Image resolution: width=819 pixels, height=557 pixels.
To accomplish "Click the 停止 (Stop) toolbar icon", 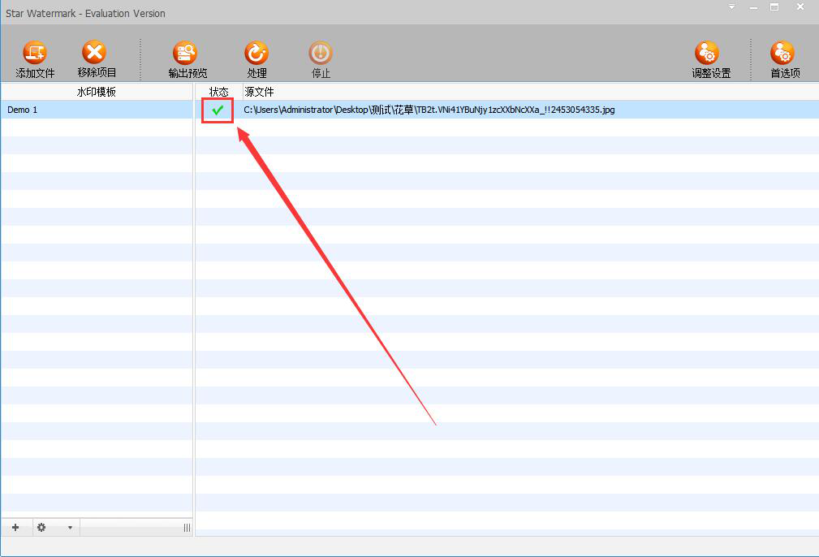I will pos(321,54).
